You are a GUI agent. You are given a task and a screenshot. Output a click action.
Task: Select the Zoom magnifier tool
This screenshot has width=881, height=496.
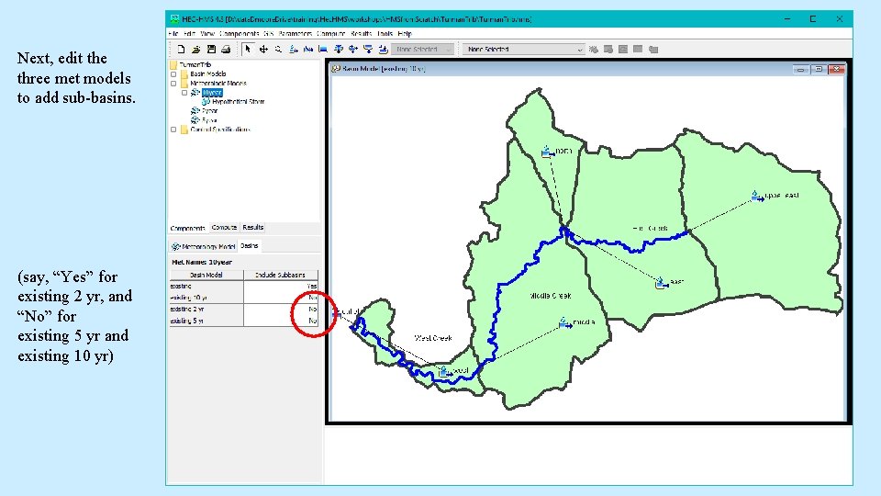pos(278,50)
